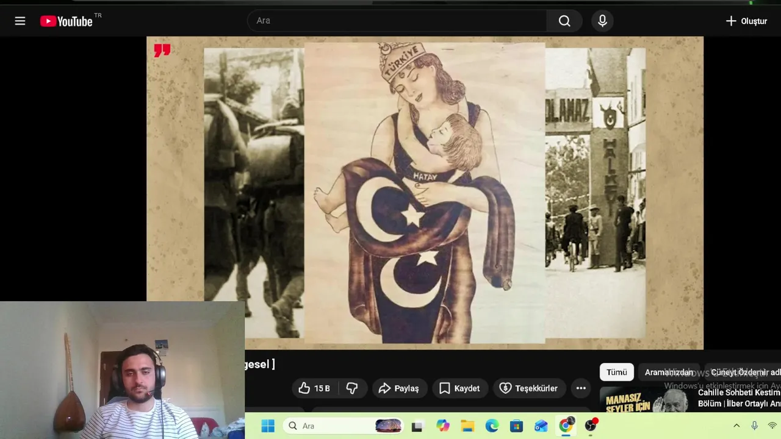
Task: Click the YouTube search input field
Action: (x=397, y=21)
